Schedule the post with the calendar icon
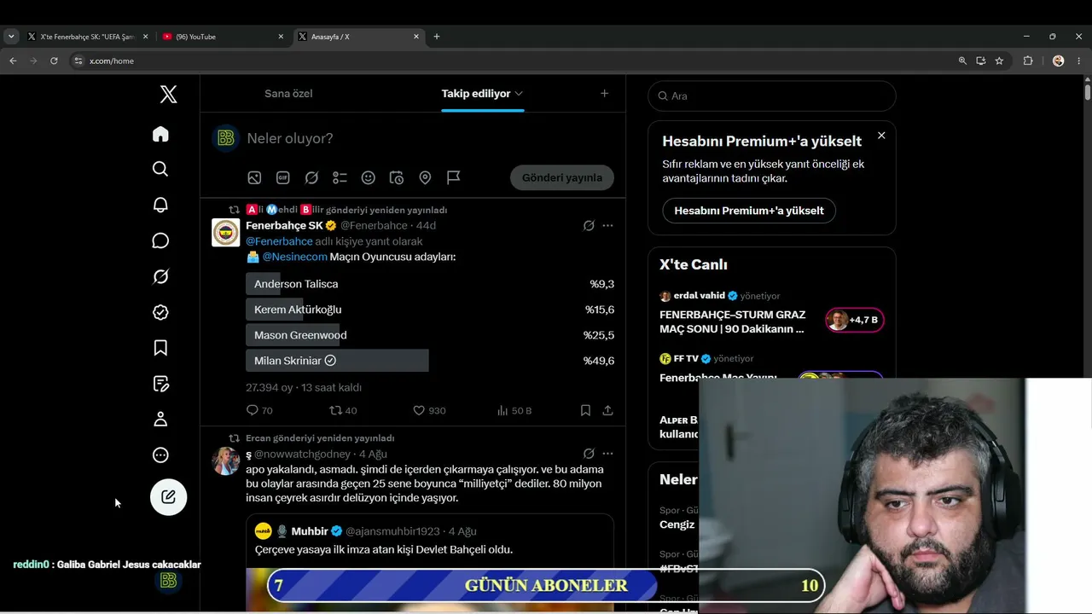Viewport: 1092px width, 614px height. point(397,177)
